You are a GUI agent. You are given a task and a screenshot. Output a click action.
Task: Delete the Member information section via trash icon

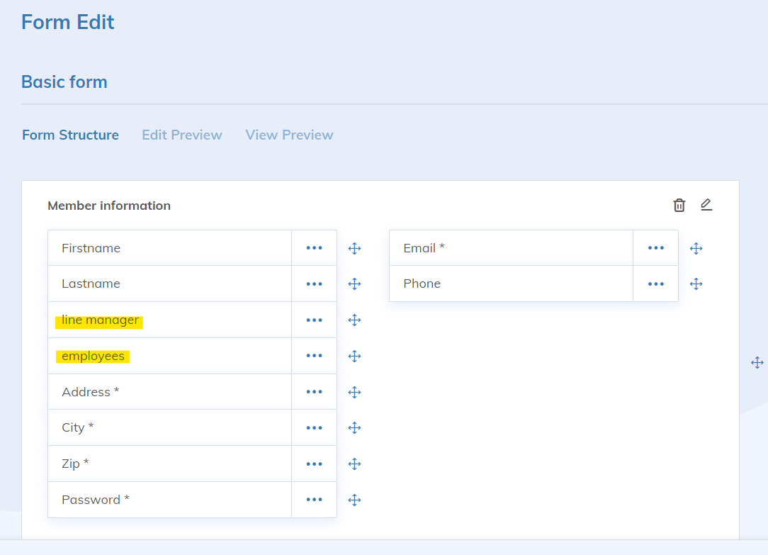click(x=679, y=206)
